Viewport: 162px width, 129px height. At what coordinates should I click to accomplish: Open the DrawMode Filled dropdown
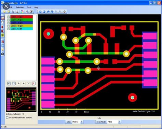coord(114,122)
